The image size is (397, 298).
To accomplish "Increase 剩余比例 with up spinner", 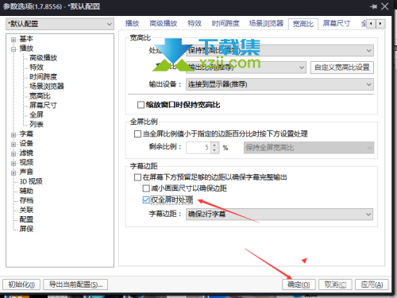I will [214, 145].
